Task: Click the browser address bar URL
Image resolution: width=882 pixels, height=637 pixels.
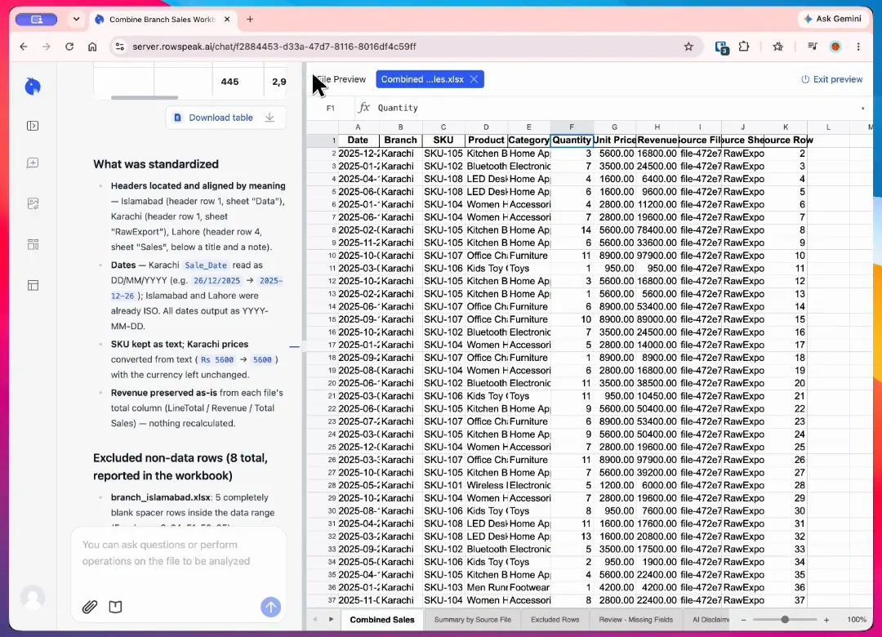Action: click(x=274, y=47)
